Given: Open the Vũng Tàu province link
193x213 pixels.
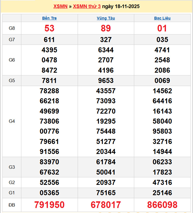Looking at the screenshot, I should 106,18.
